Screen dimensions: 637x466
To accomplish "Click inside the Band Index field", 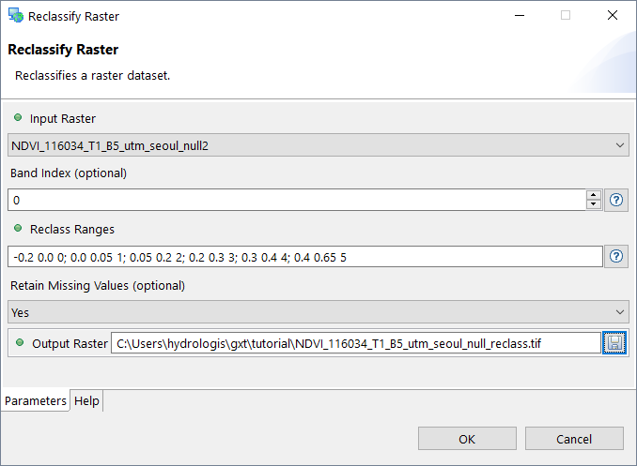I will click(x=296, y=200).
